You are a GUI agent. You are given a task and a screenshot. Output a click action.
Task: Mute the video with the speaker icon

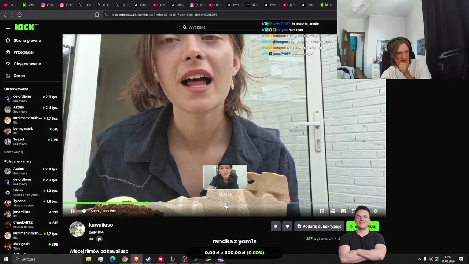coord(84,211)
